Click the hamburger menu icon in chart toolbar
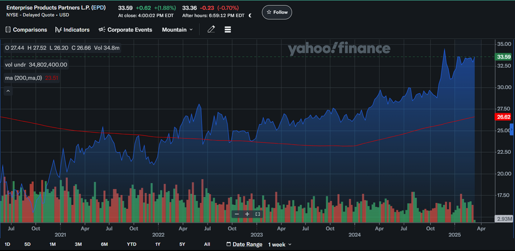 pos(228,29)
